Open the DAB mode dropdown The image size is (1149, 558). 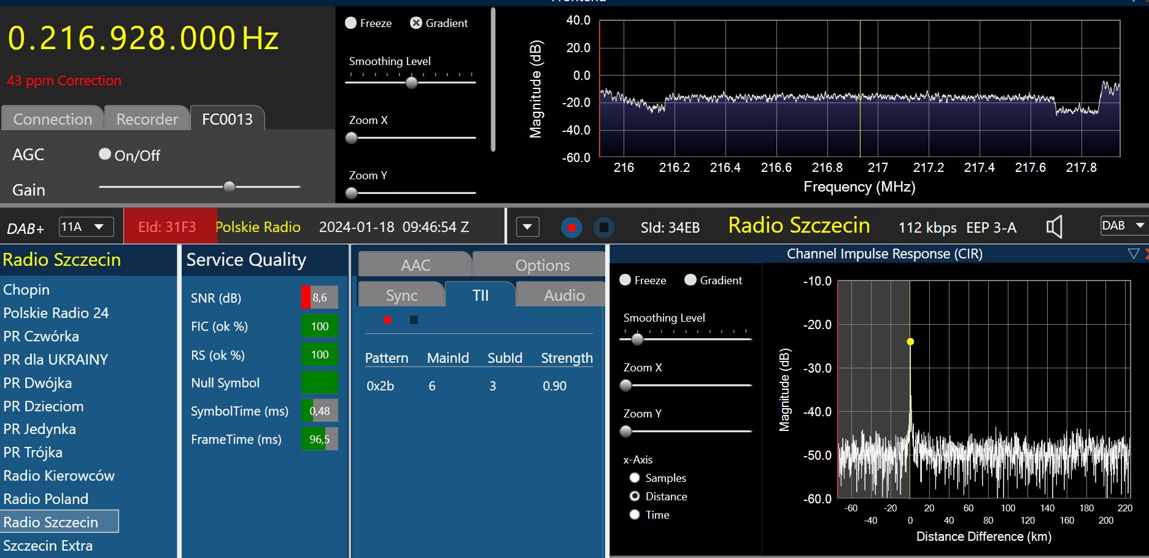[1123, 226]
